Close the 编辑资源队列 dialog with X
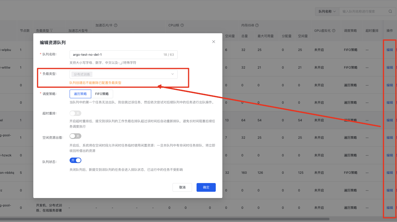The height and width of the screenshot is (222, 397). pos(214,42)
